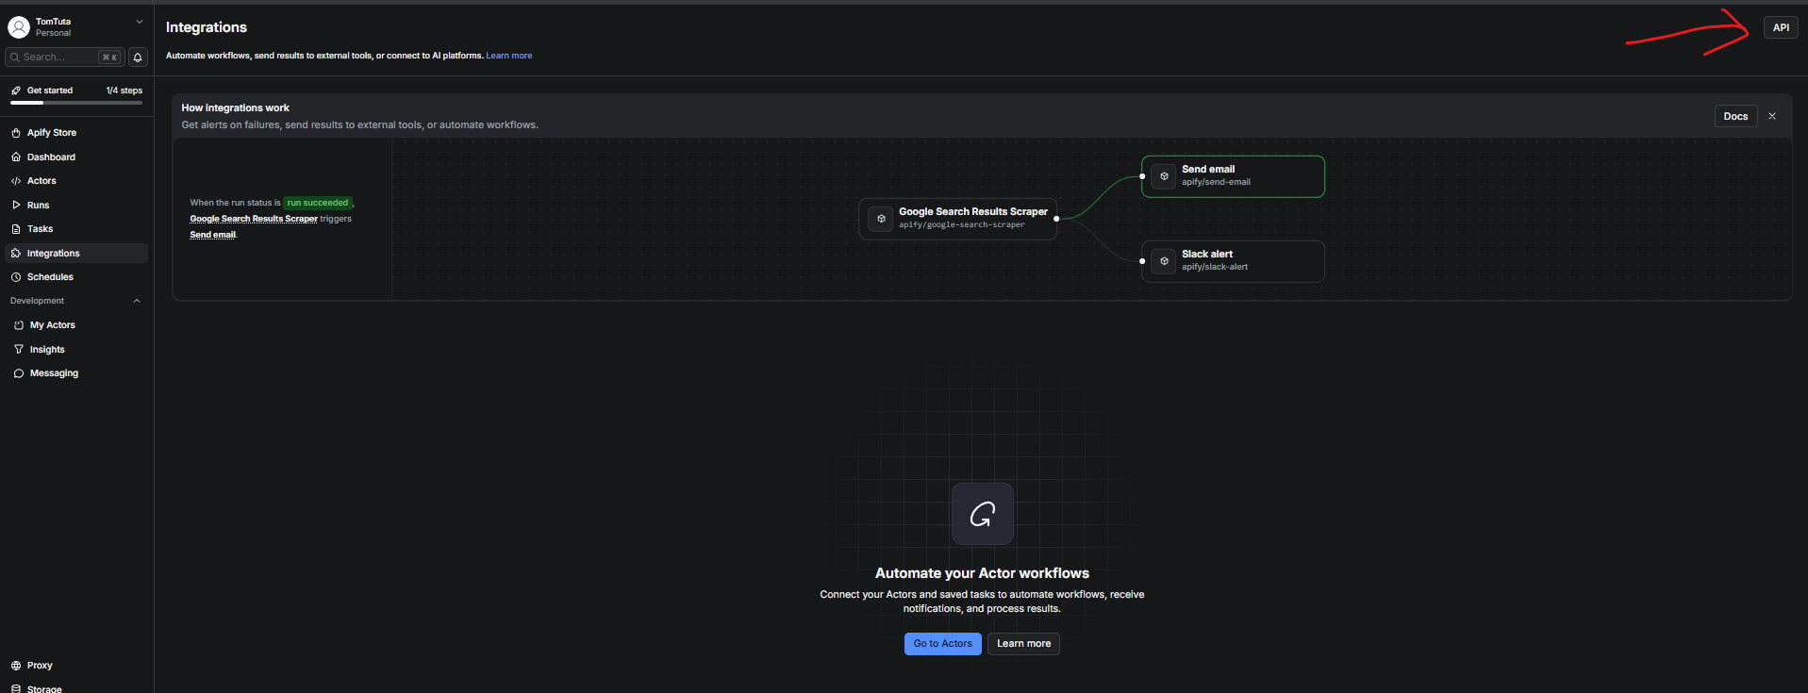
Task: Click the Slack alert node icon
Action: click(1165, 261)
